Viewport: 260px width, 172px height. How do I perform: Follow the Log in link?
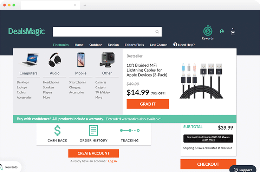(112, 161)
